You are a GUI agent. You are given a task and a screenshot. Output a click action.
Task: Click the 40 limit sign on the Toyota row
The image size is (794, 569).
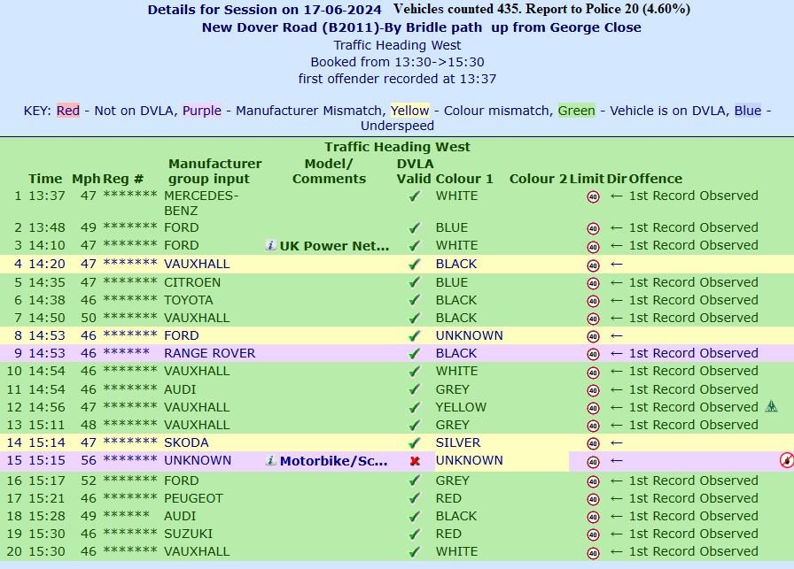pyautogui.click(x=593, y=301)
